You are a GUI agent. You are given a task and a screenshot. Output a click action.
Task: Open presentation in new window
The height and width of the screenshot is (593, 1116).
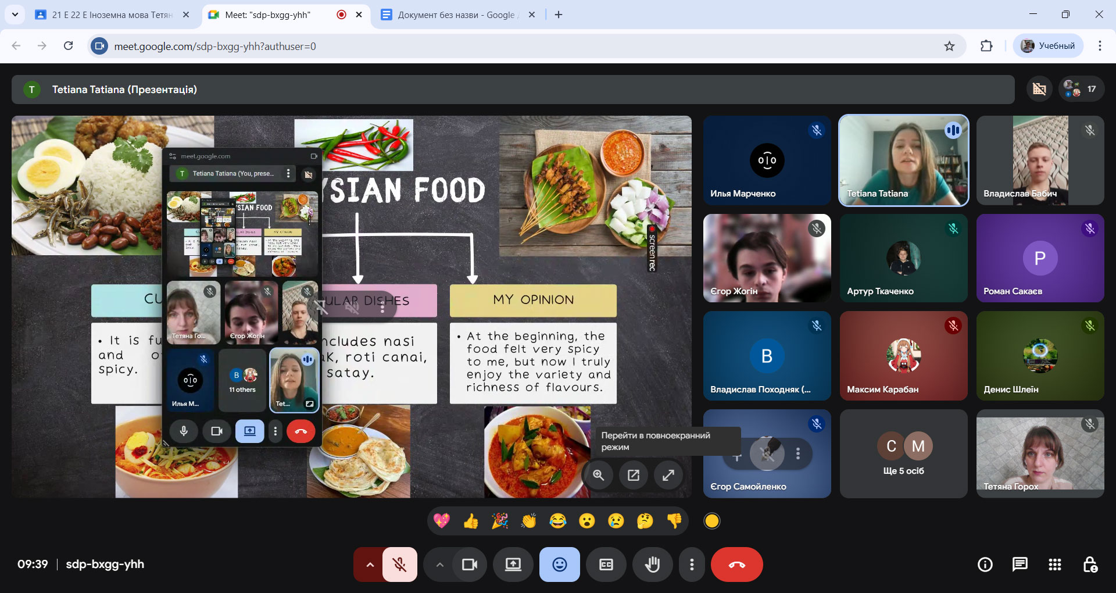[634, 476]
